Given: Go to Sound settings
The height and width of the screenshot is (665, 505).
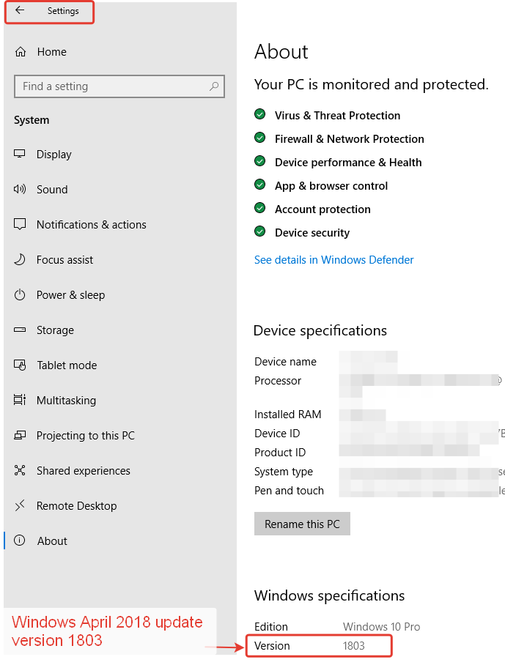Looking at the screenshot, I should click(x=52, y=189).
